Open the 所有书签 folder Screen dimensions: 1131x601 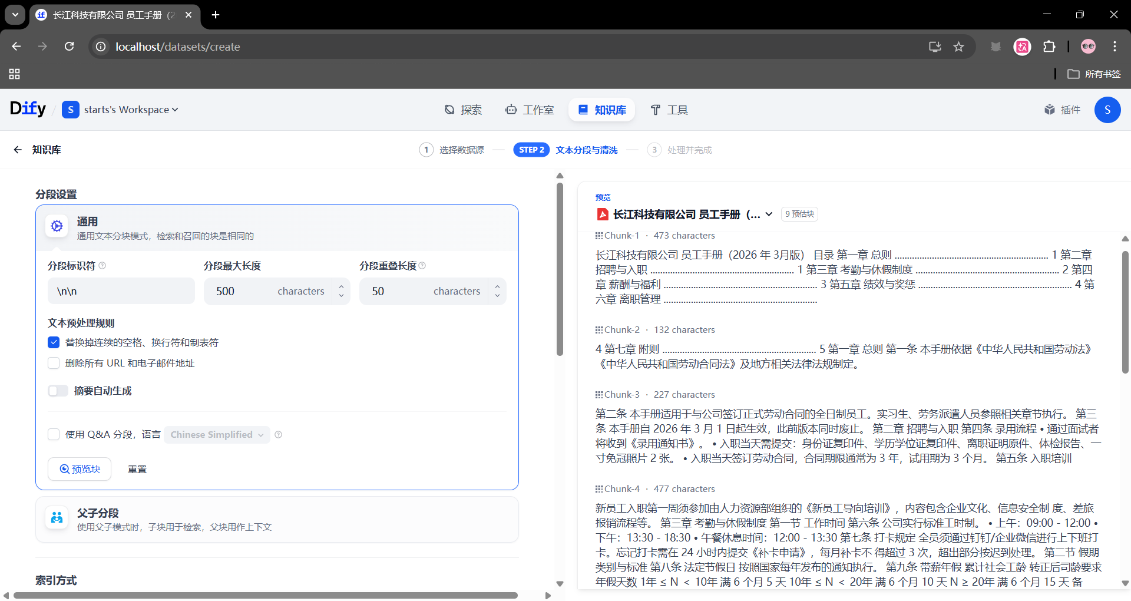tap(1094, 74)
